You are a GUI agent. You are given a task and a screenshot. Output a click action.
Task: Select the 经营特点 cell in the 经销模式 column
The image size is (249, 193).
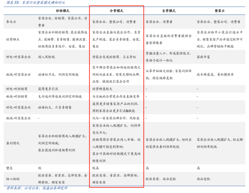pos(63,39)
